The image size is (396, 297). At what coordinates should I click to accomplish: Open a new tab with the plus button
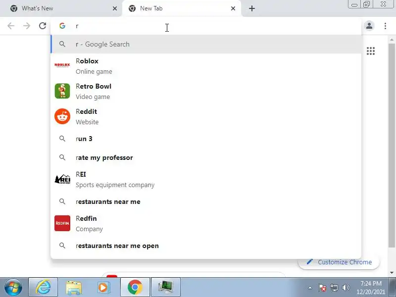pyautogui.click(x=251, y=8)
